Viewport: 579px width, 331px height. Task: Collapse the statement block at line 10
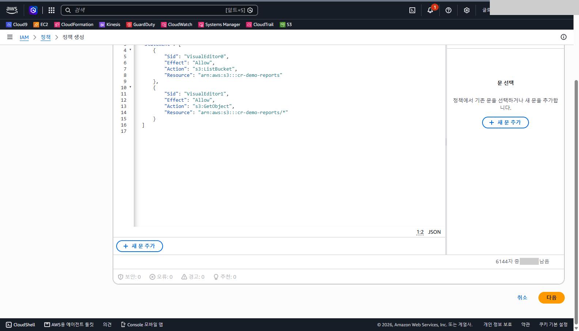130,87
